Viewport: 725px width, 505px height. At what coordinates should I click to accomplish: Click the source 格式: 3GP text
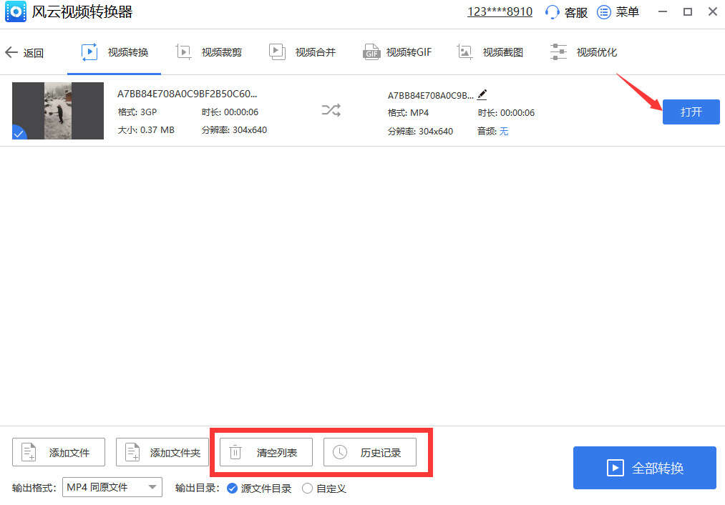(x=137, y=112)
